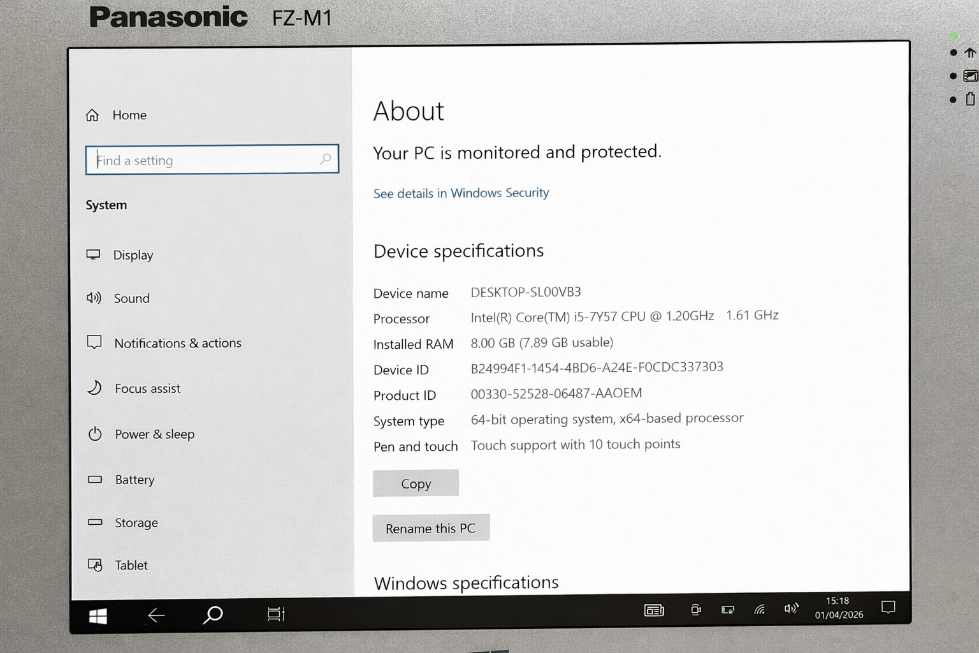The width and height of the screenshot is (979, 653).
Task: Open the Action Center notification icon
Action: pos(888,607)
